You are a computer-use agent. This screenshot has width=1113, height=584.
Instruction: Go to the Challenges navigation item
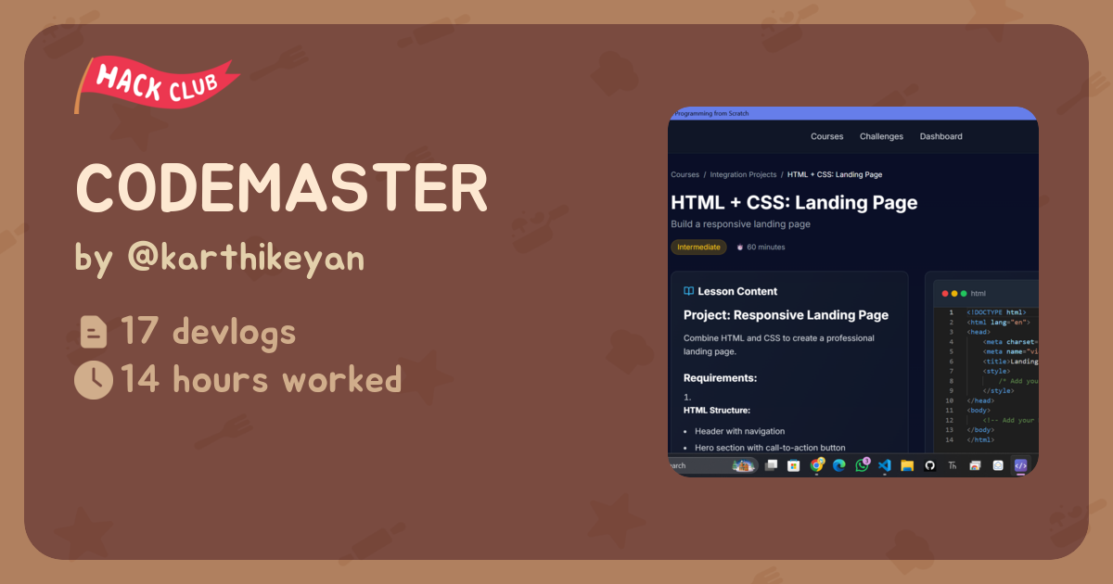point(881,136)
